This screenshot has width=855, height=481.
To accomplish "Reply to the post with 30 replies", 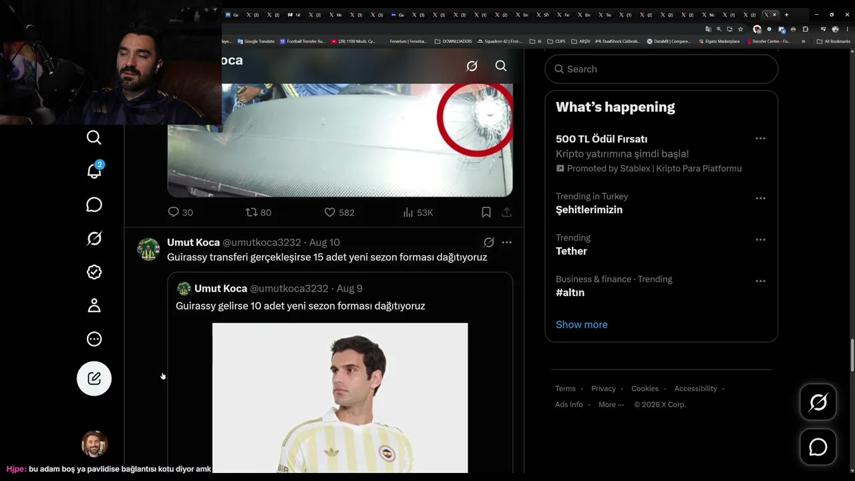I will pyautogui.click(x=180, y=212).
